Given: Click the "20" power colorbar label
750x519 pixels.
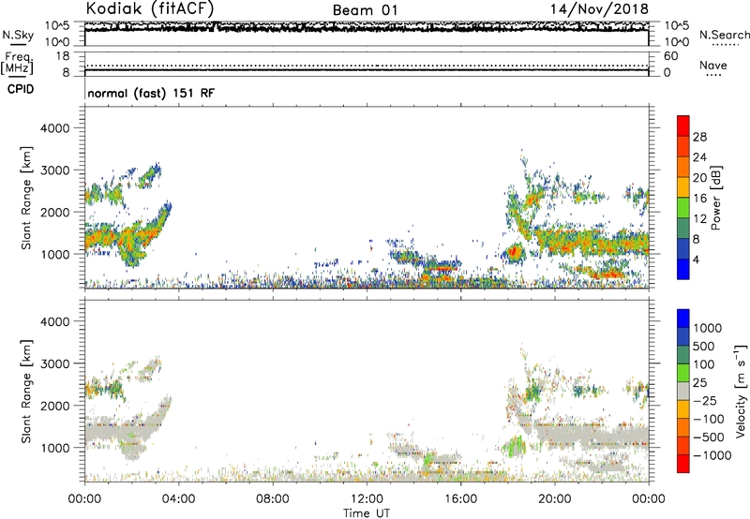Looking at the screenshot, I should coord(699,178).
